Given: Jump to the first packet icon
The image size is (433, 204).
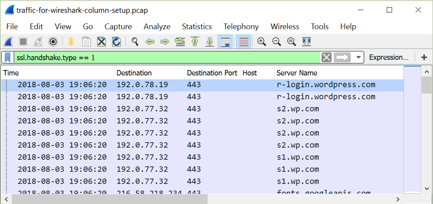Looking at the screenshot, I should (195, 42).
